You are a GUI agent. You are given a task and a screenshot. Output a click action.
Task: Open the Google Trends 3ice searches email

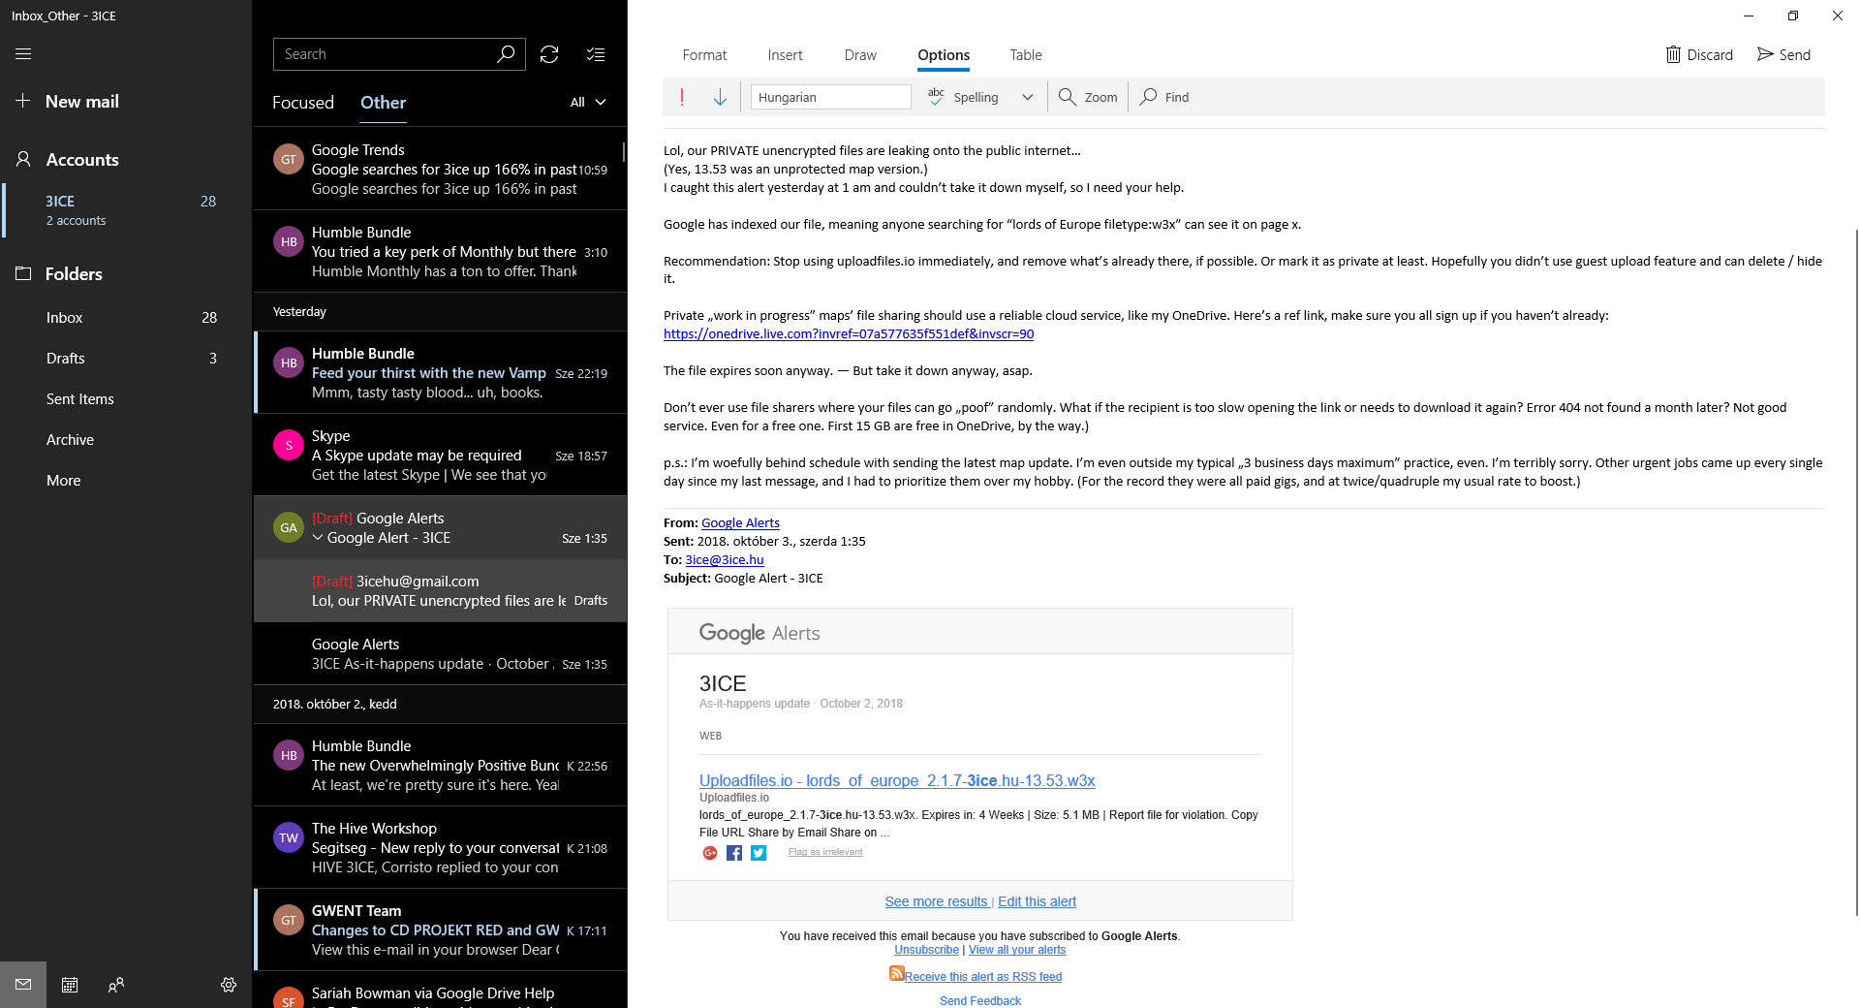[x=441, y=169]
